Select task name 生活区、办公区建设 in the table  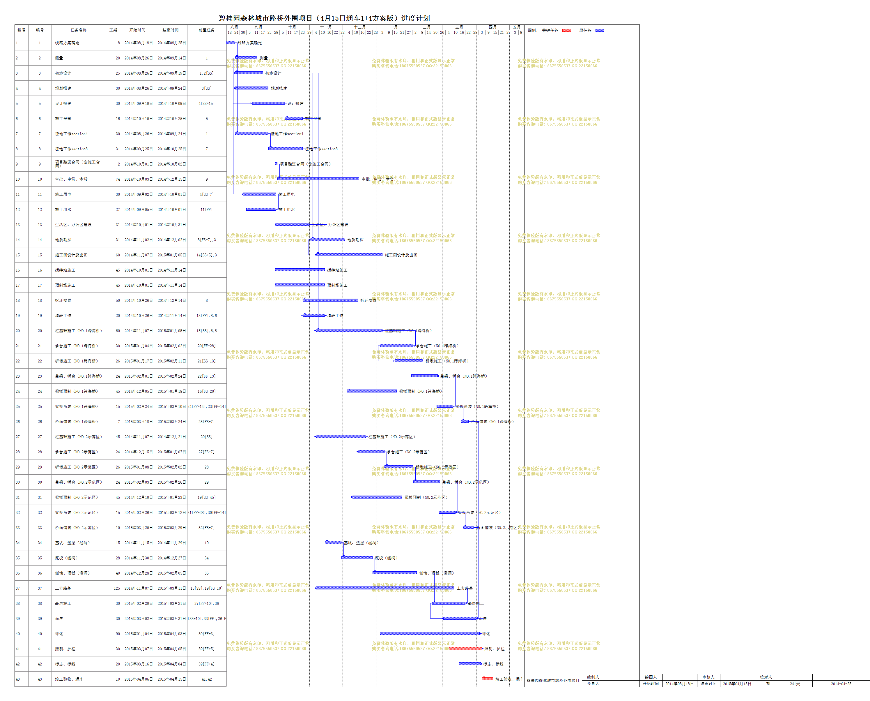pos(73,225)
